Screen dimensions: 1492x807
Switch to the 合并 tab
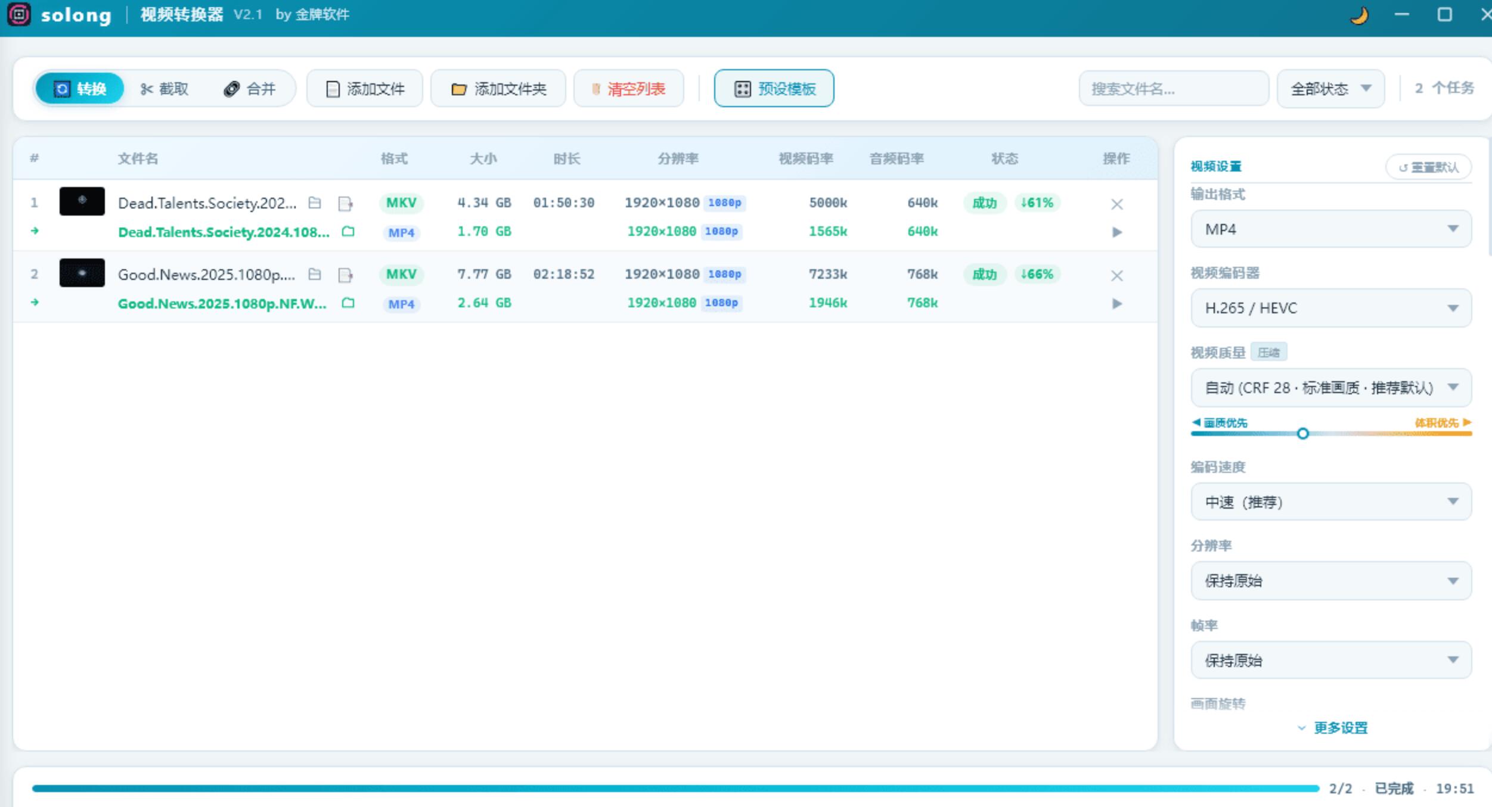pyautogui.click(x=250, y=89)
